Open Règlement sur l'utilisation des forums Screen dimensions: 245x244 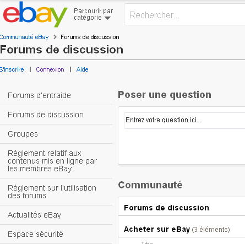coord(56,192)
